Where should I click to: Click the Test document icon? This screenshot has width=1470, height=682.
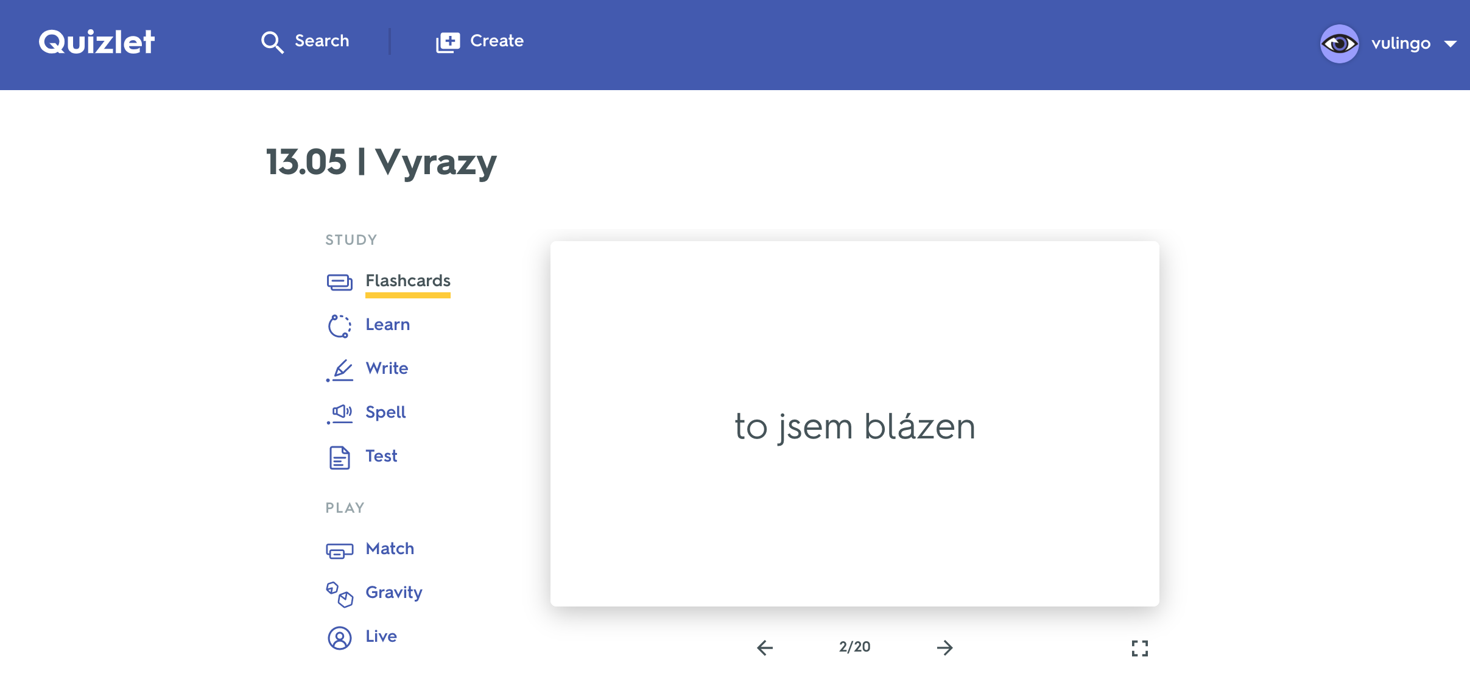(339, 458)
